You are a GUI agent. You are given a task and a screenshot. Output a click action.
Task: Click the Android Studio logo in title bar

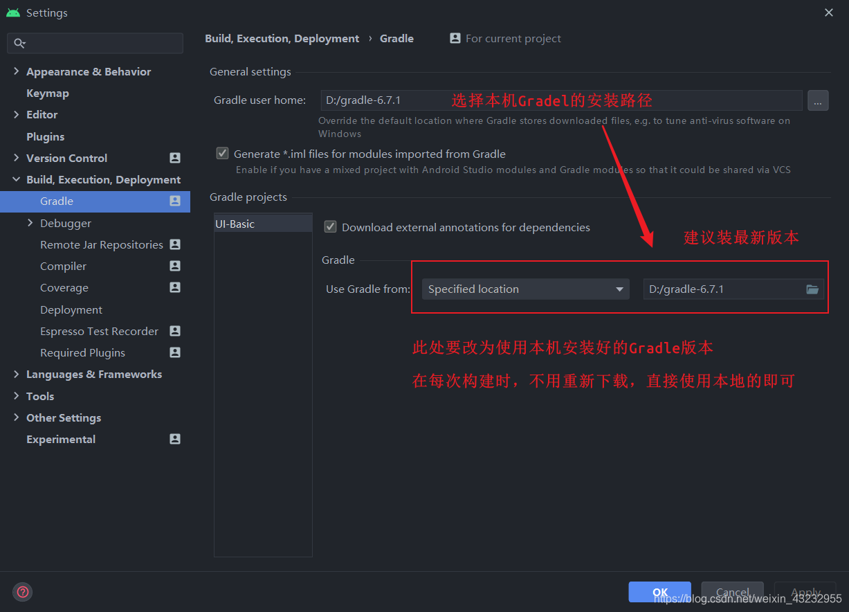coord(13,12)
